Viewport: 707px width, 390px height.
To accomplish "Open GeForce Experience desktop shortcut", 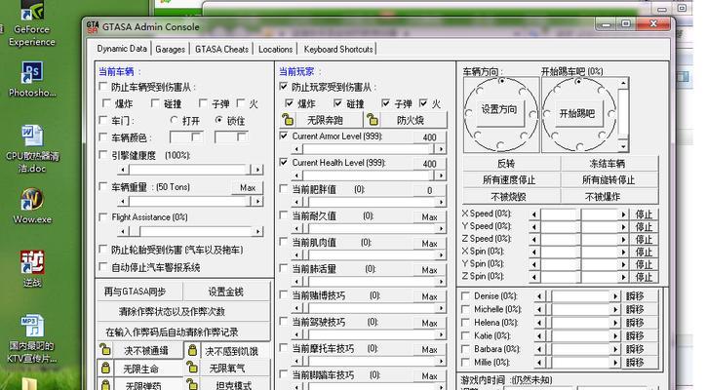I will click(32, 22).
